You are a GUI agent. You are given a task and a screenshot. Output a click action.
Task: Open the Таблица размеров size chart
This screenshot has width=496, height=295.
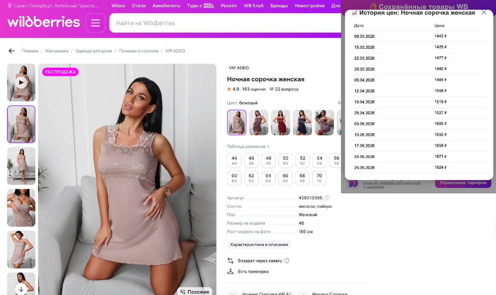pyautogui.click(x=248, y=146)
